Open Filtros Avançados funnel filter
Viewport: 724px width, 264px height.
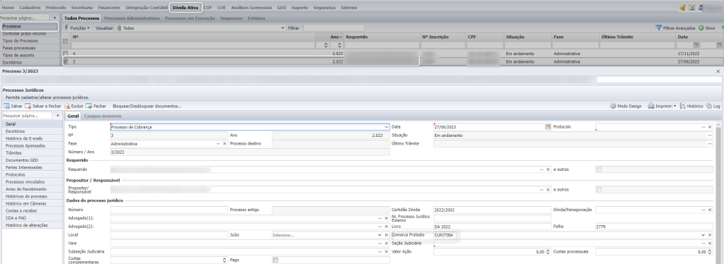click(x=675, y=28)
